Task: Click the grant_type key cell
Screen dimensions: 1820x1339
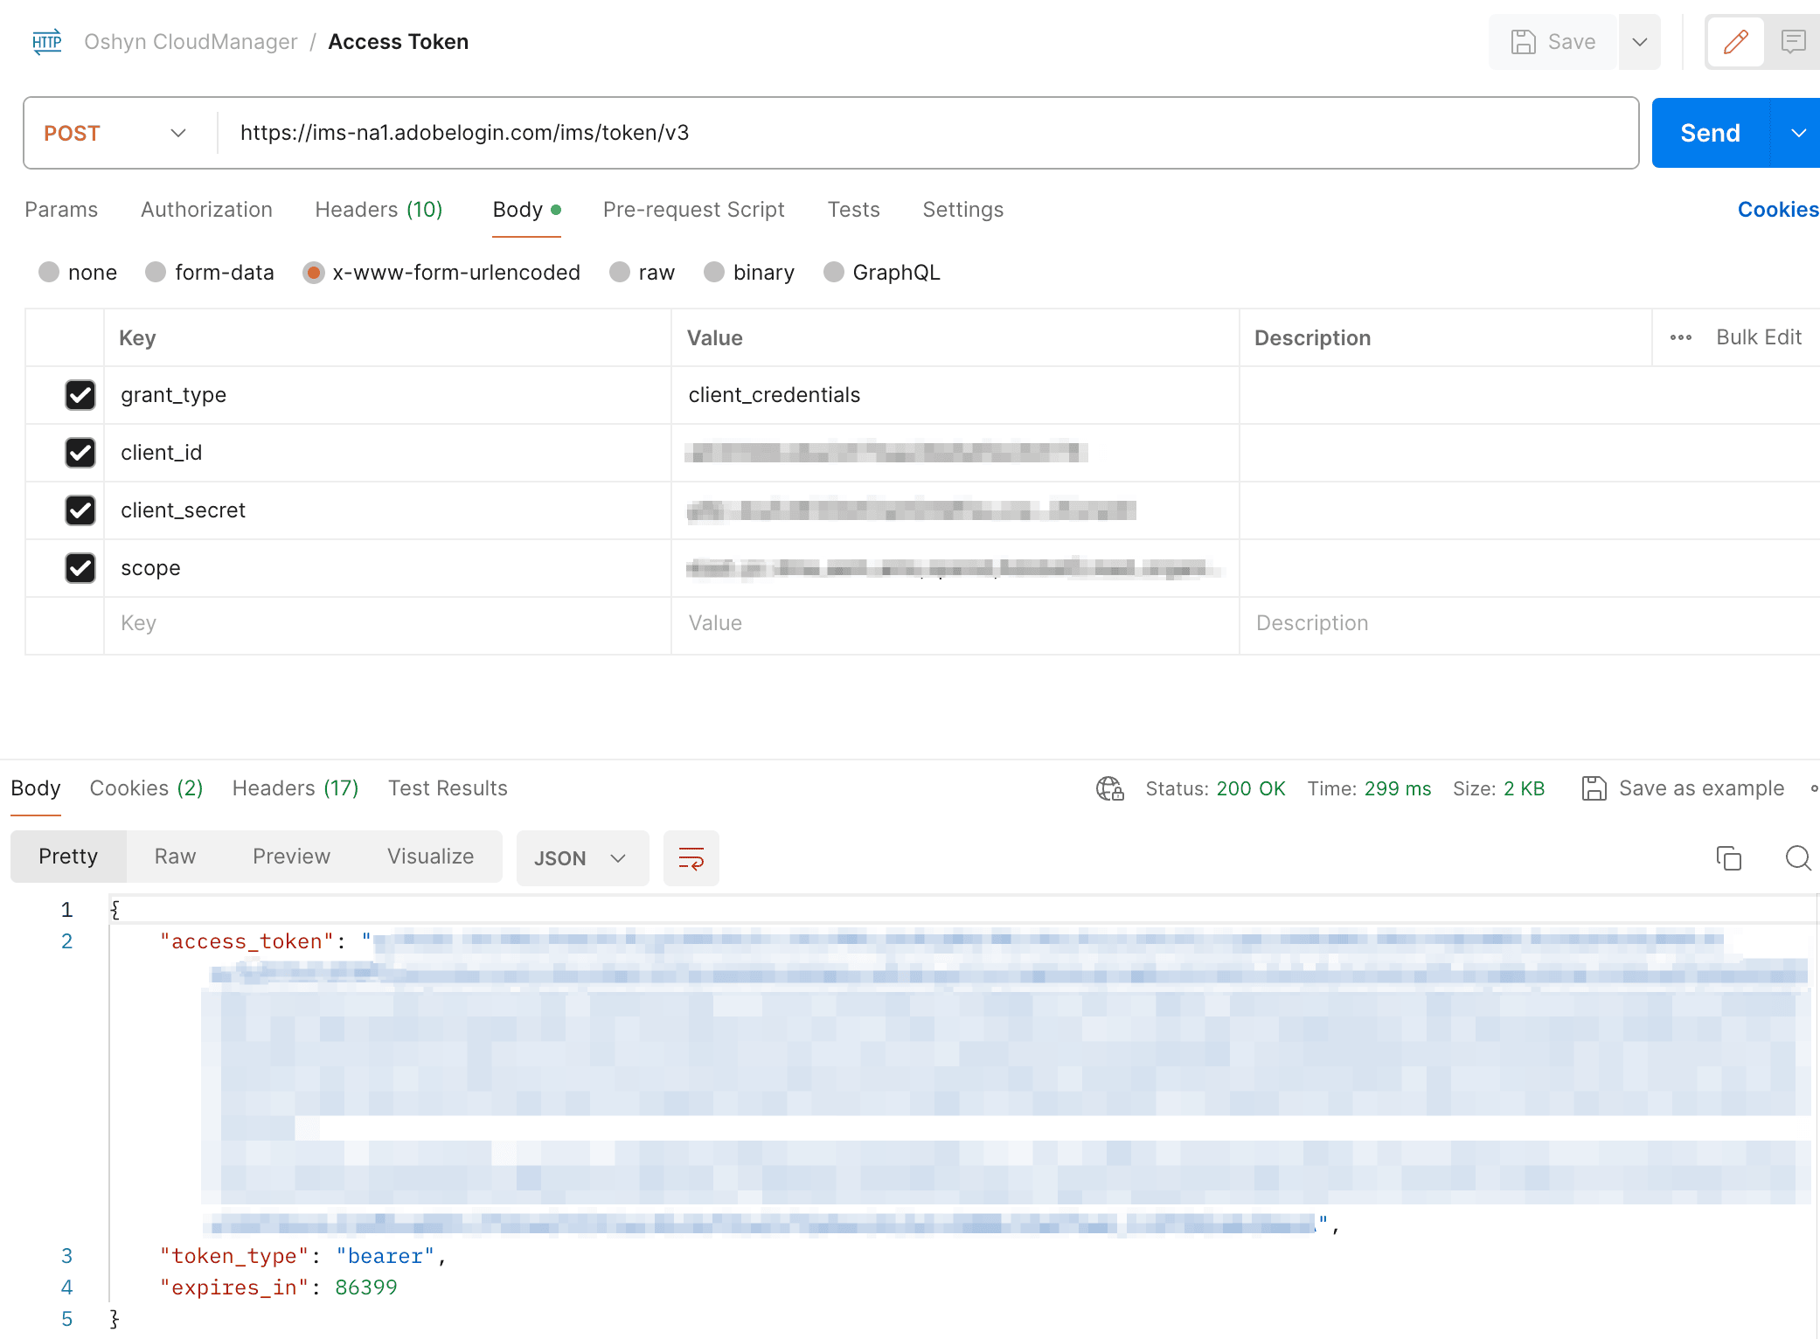Action: tap(387, 395)
